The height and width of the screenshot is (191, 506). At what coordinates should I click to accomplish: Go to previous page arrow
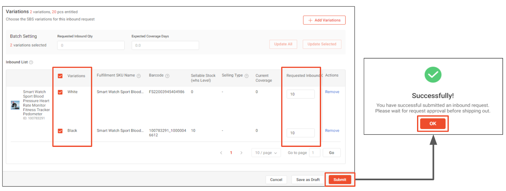tap(221, 153)
